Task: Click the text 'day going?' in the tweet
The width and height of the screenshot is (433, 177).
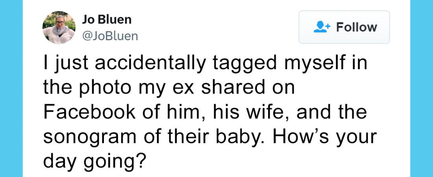Action: [94, 162]
